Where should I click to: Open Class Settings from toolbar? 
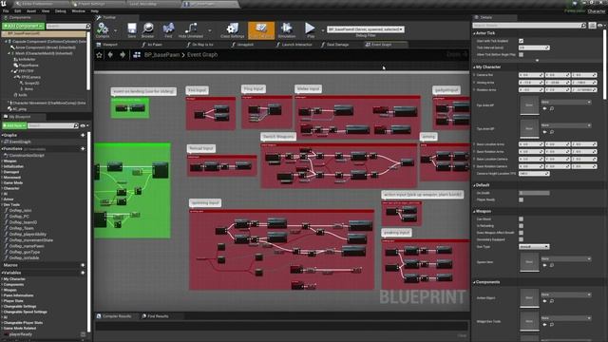232,29
